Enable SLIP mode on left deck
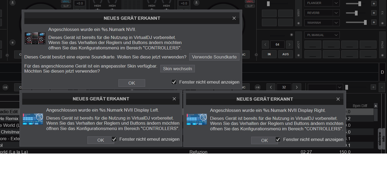Screen dimensions: 387x173 [66, 6]
